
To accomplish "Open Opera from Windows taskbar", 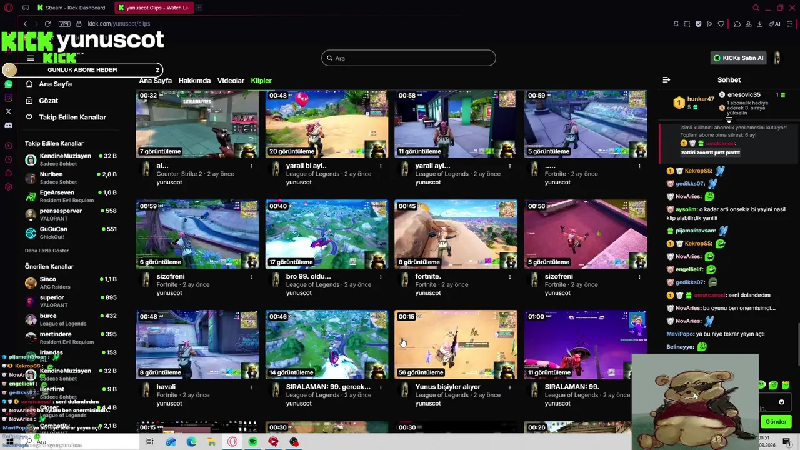I will tap(232, 442).
